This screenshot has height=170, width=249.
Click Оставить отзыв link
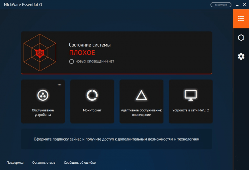click(44, 163)
